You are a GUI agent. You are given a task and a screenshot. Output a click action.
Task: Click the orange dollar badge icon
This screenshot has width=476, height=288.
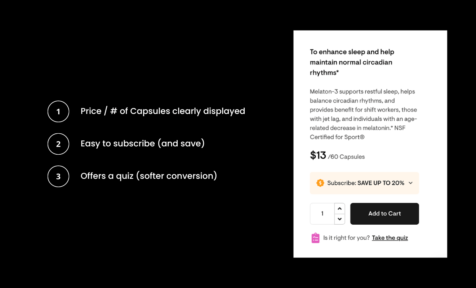pyautogui.click(x=320, y=183)
